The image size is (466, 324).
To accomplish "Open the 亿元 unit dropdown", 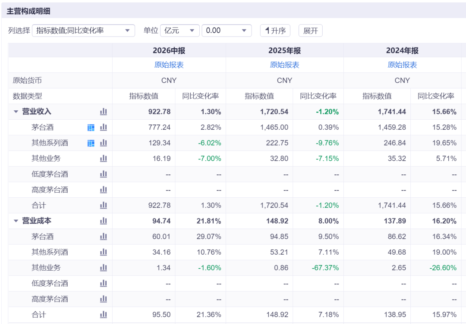I will [x=180, y=31].
